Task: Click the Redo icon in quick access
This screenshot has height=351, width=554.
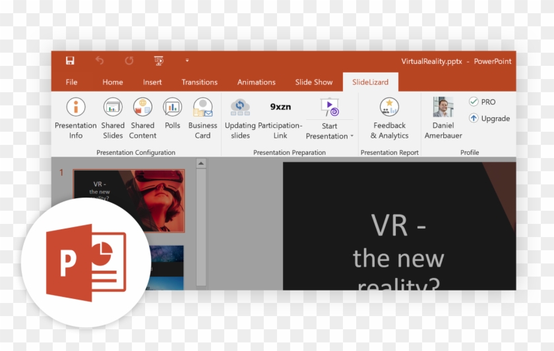Action: (129, 61)
